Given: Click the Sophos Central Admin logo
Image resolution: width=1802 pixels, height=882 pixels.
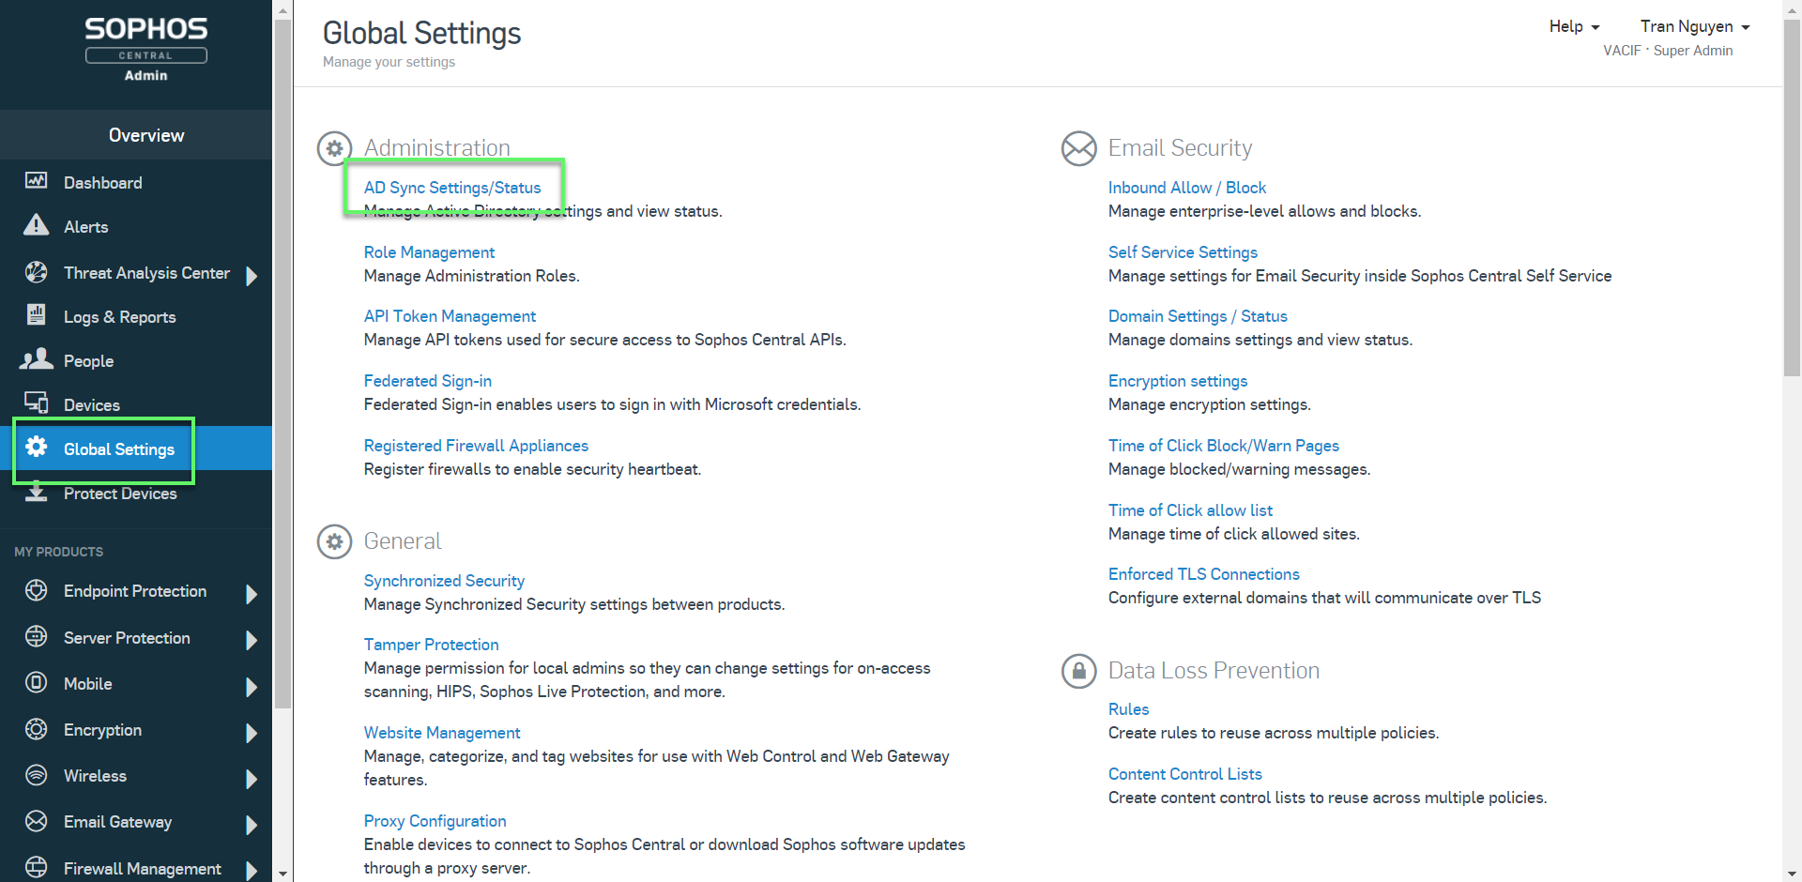Looking at the screenshot, I should pyautogui.click(x=146, y=49).
